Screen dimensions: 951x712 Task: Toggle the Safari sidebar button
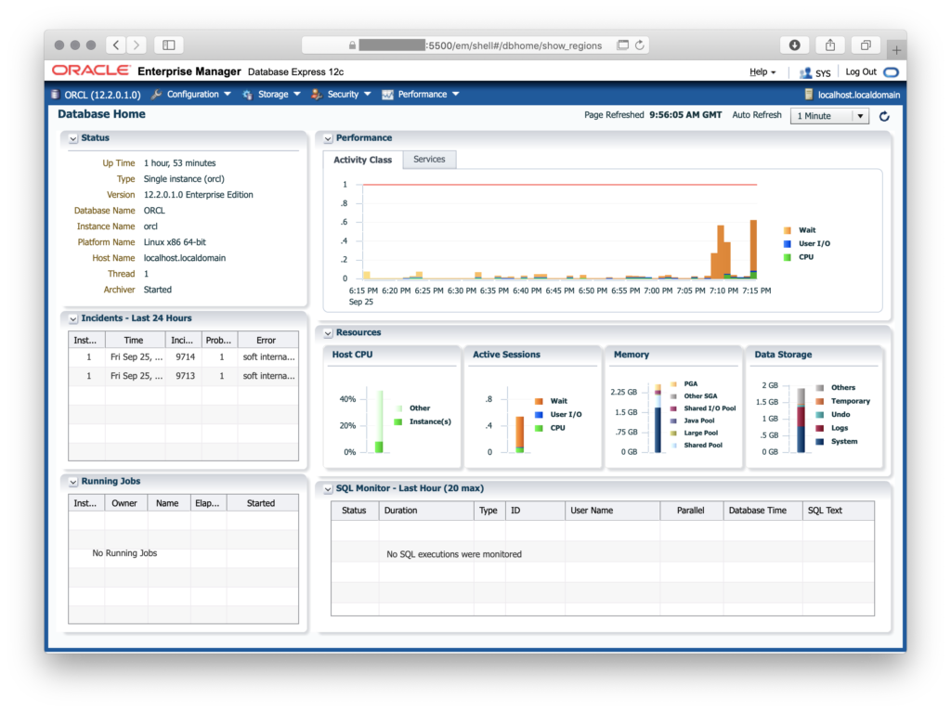point(169,45)
